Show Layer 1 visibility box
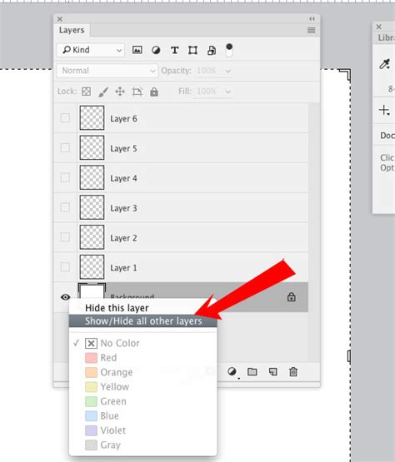This screenshot has height=462, width=395. (65, 267)
